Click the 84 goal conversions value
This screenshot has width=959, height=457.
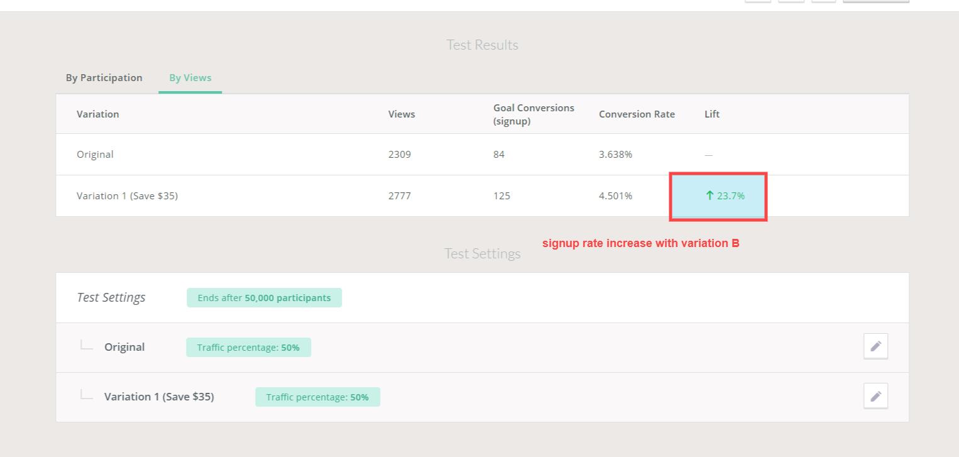pyautogui.click(x=499, y=154)
